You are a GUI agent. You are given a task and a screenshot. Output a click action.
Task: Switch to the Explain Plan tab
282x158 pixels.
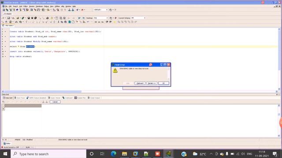[x=80, y=98]
